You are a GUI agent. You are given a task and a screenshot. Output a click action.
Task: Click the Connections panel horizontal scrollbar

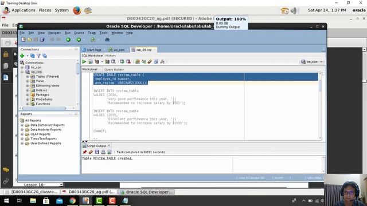(44, 108)
